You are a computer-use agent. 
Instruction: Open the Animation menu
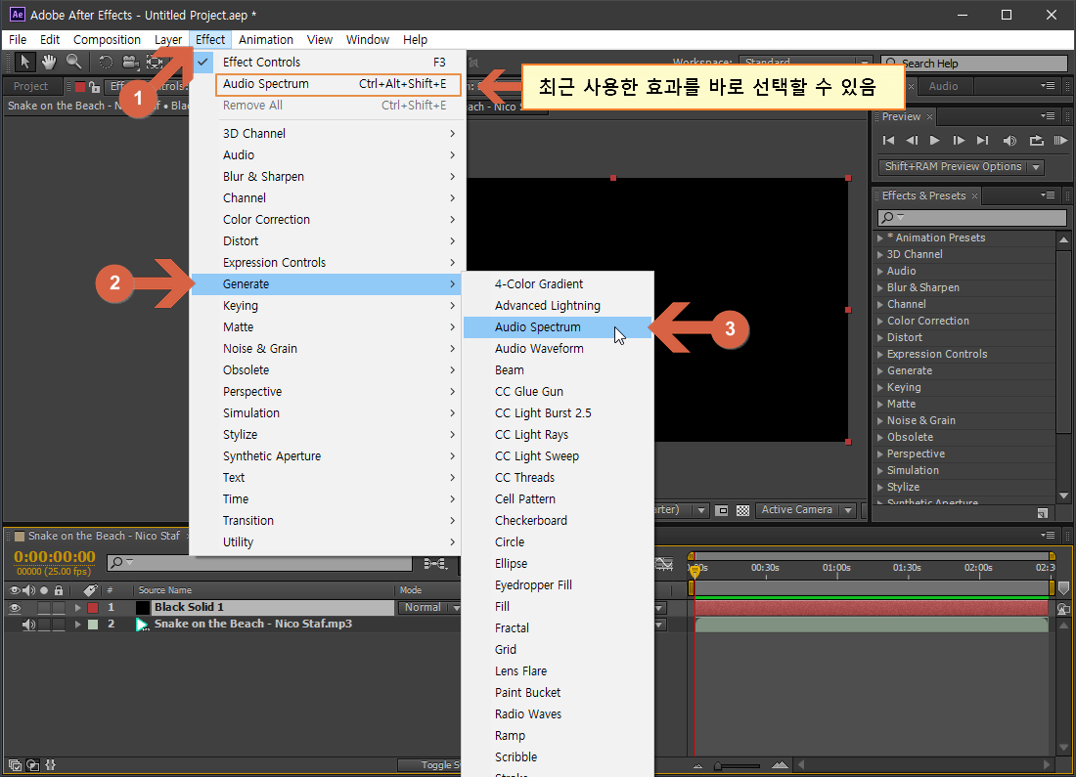(x=265, y=40)
